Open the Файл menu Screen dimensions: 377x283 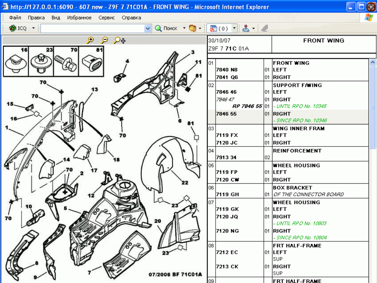pos(15,17)
